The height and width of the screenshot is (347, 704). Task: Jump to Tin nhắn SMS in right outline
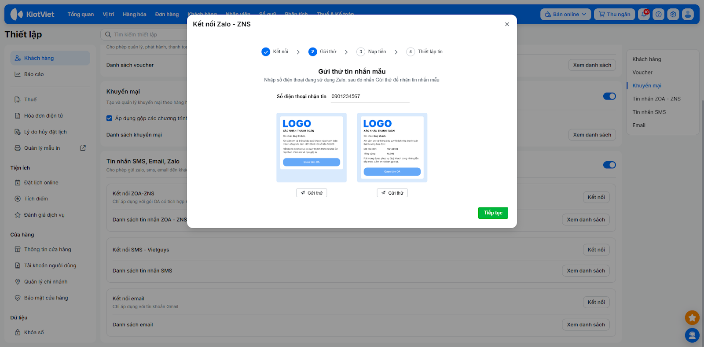tap(649, 112)
